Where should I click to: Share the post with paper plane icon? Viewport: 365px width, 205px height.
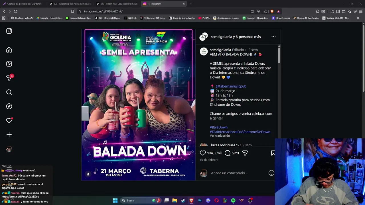point(245,153)
